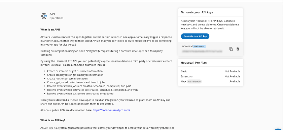Click the Generate your API keys heading
The height and width of the screenshot is (130, 283).
197,12
